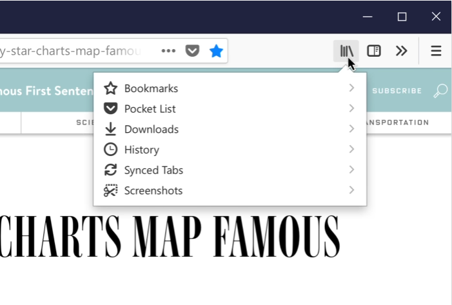Save page with Pocket icon
Viewport: 452px width, 305px height.
tap(192, 51)
